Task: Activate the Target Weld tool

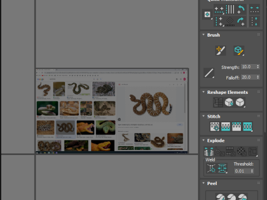Action: (211, 168)
